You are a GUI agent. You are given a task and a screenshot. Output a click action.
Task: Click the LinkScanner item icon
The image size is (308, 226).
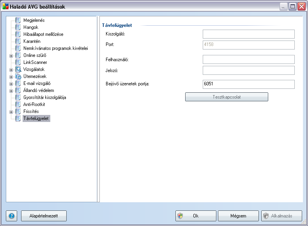(18, 62)
